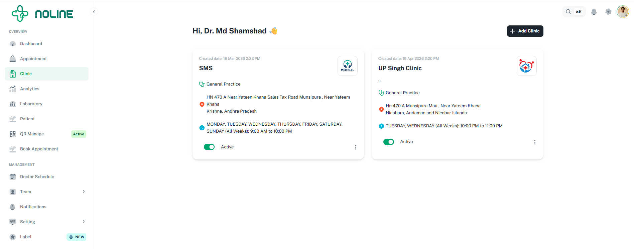Collapse the sidebar with the chevron
Screen dimensions: 634x249
94,12
